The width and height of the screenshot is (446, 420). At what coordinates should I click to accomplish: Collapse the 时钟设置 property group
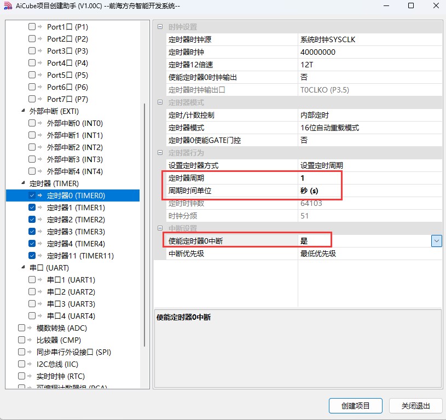[160, 27]
